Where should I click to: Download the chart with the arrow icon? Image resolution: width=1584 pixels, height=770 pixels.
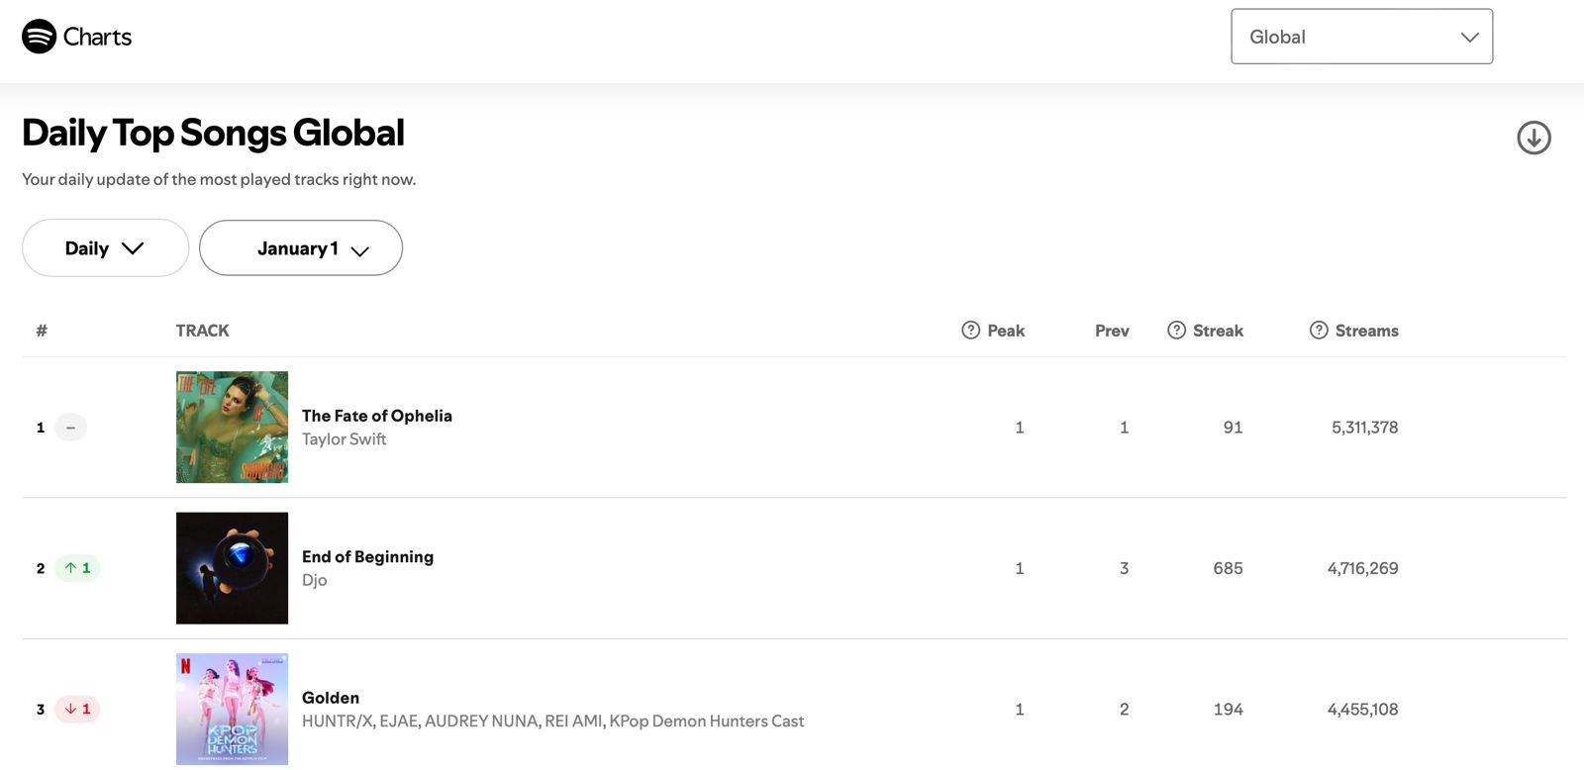pyautogui.click(x=1534, y=138)
